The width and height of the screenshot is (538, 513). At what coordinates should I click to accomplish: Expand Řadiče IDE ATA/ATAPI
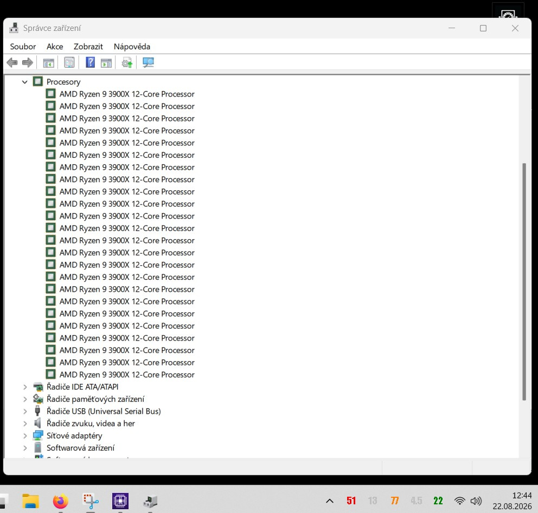25,387
